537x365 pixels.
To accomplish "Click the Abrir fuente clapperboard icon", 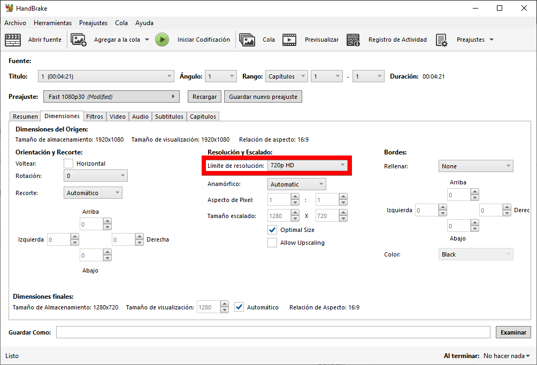I will 13,40.
